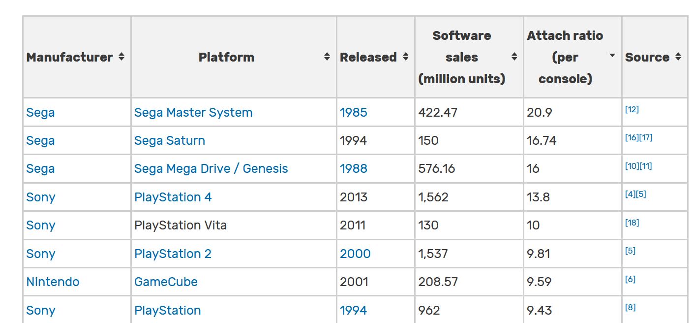This screenshot has height=323, width=693.
Task: Open Sega Mega Drive / Genesis link
Action: [x=211, y=168]
